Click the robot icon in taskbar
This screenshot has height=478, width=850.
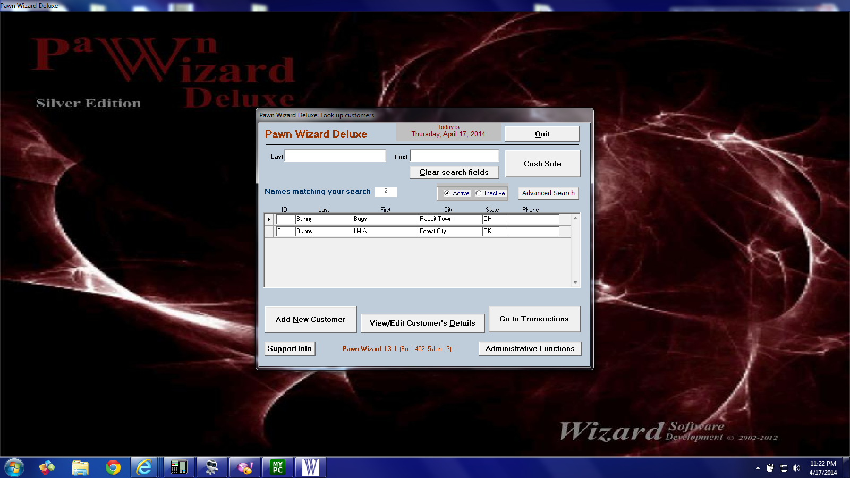[x=212, y=467]
